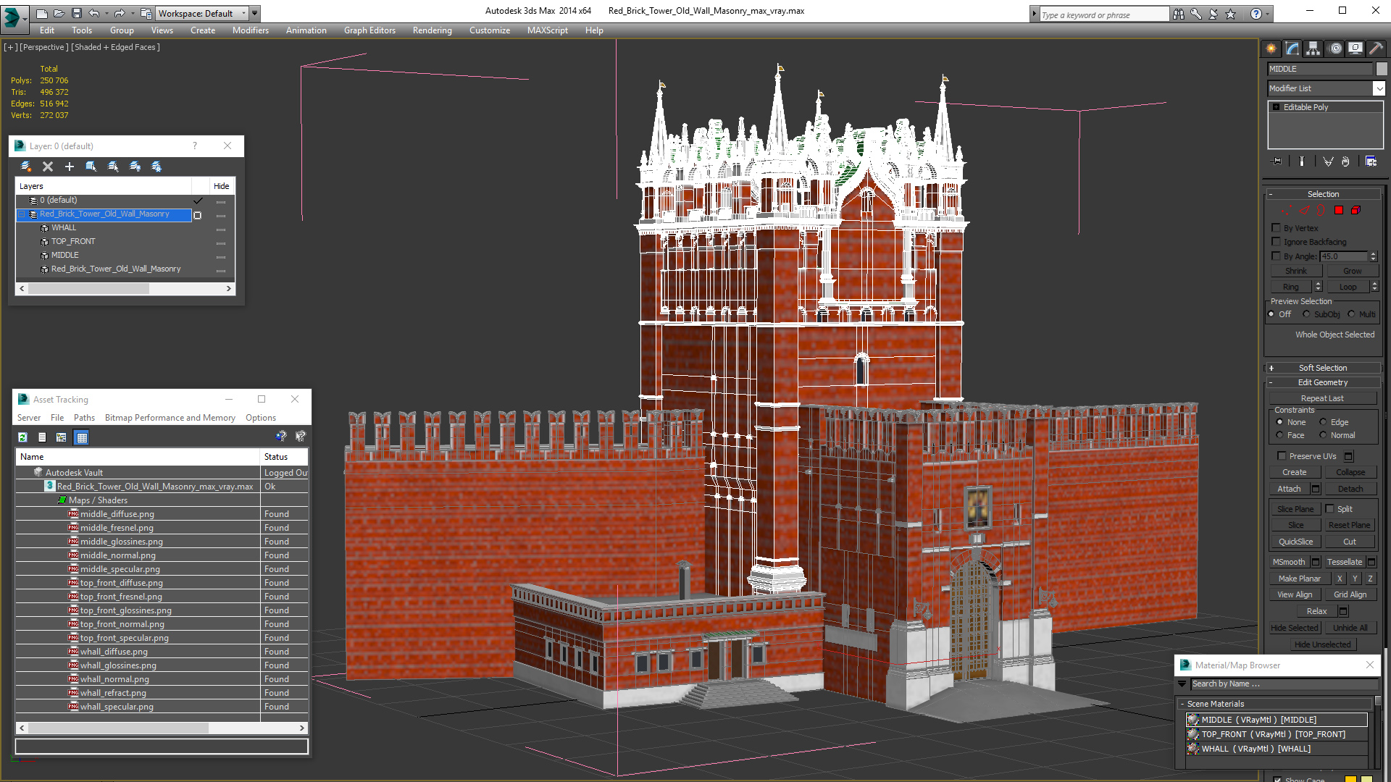The image size is (1391, 782).
Task: Click Delete layer X icon
Action: coord(48,167)
